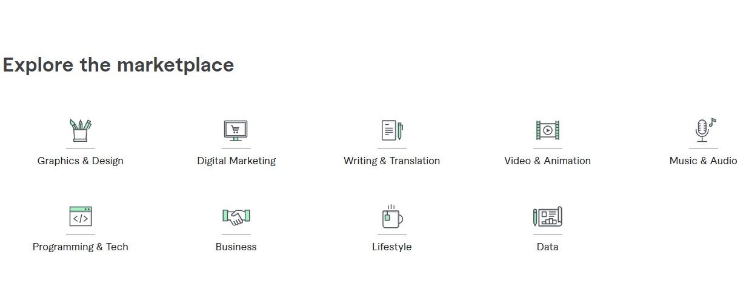
Task: Open the tea mug Lifestyle icon
Action: [391, 216]
